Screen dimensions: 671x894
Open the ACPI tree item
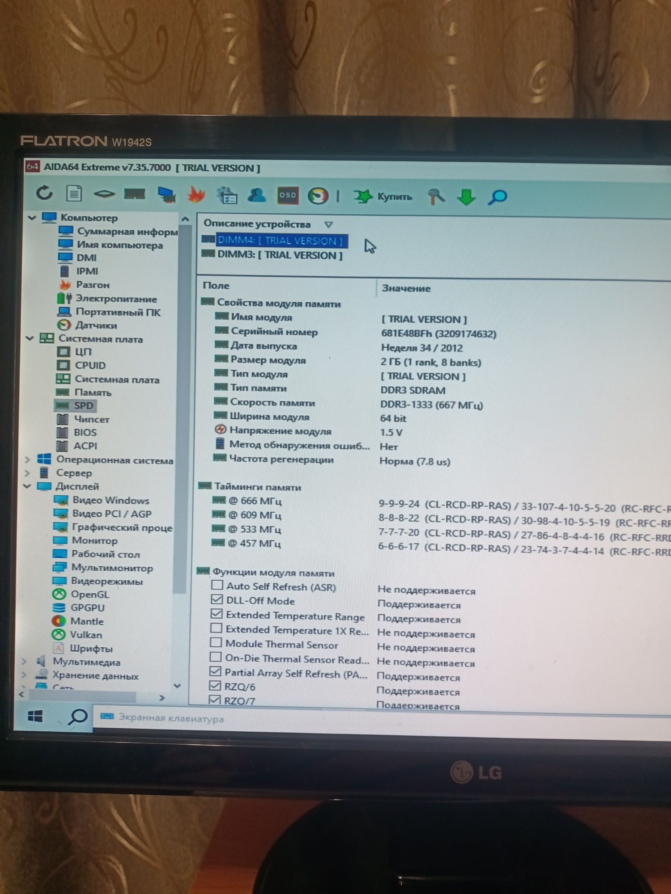click(76, 446)
